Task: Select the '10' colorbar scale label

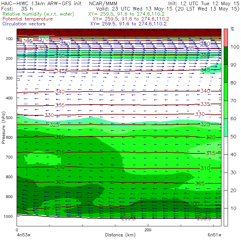Action: [x=233, y=208]
